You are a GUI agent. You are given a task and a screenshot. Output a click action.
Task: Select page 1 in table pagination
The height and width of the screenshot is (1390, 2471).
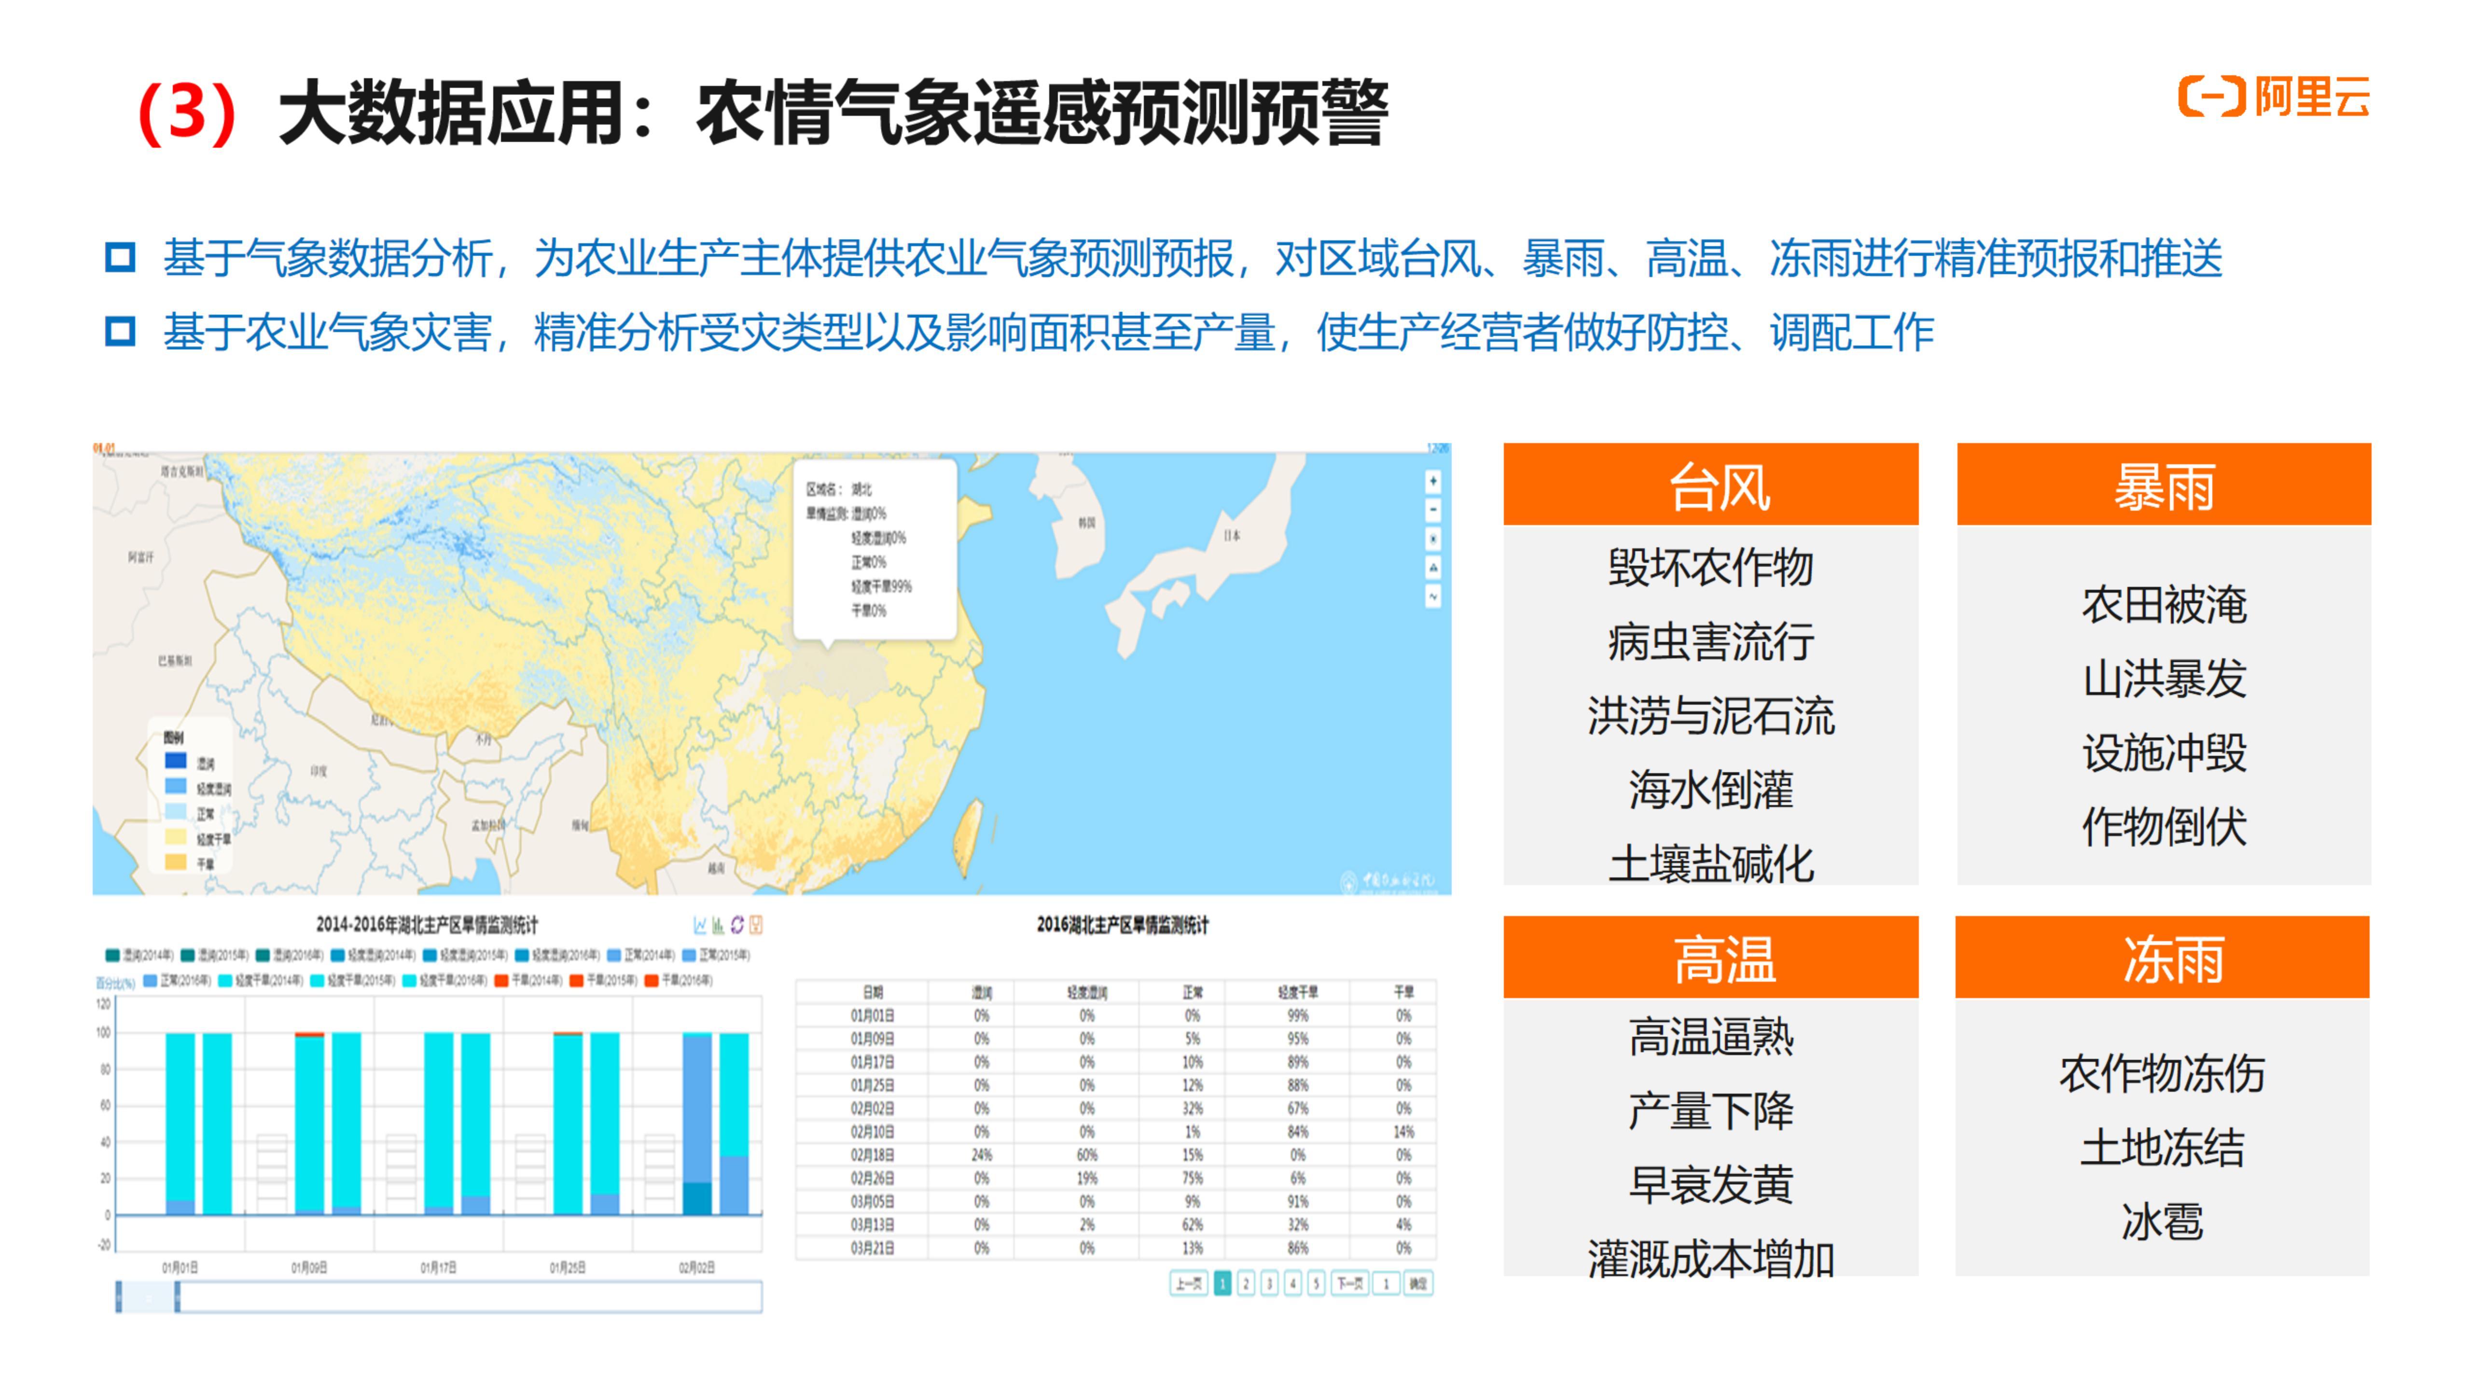coord(1223,1283)
